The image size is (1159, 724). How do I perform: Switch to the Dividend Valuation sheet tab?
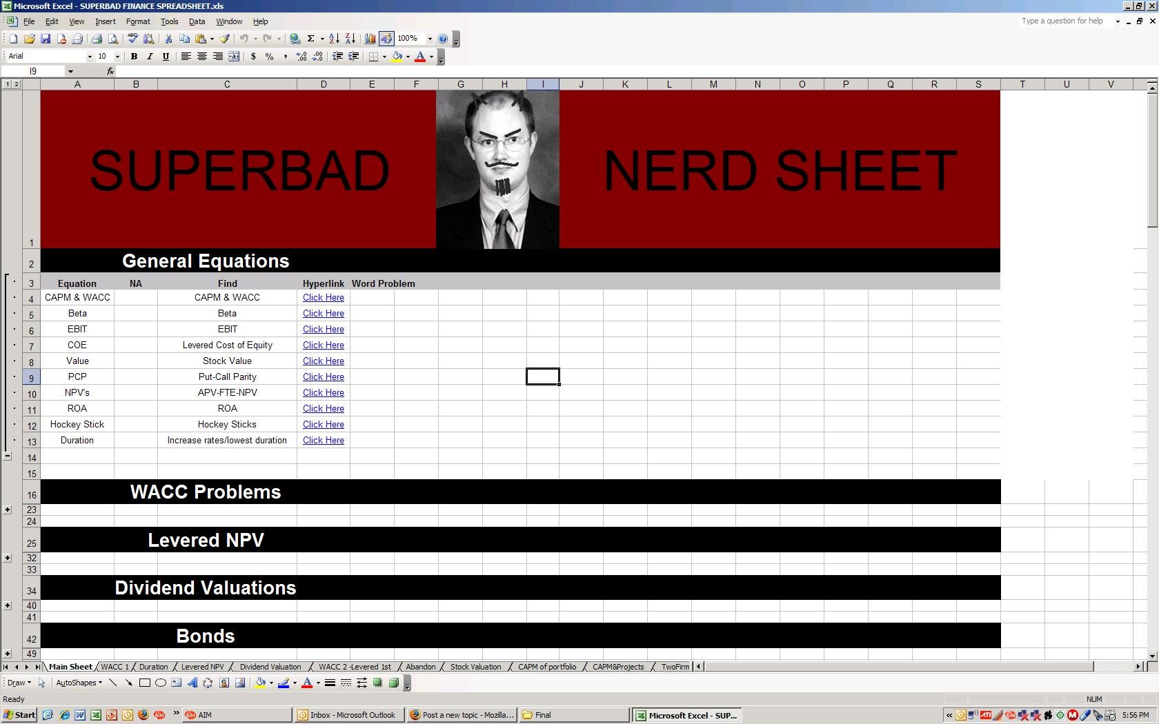pos(270,667)
